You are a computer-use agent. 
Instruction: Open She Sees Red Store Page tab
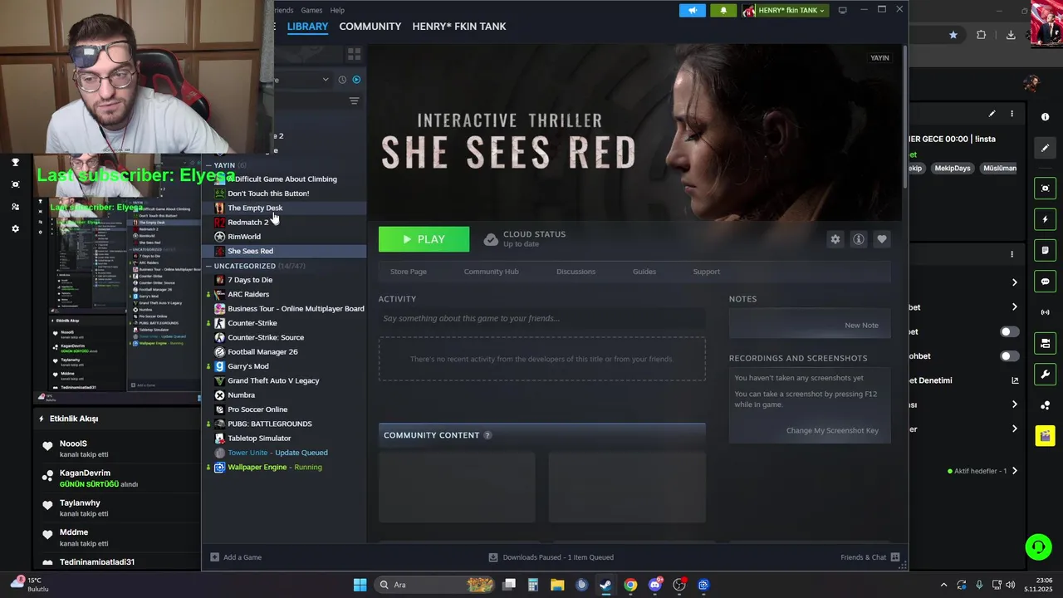(x=409, y=272)
